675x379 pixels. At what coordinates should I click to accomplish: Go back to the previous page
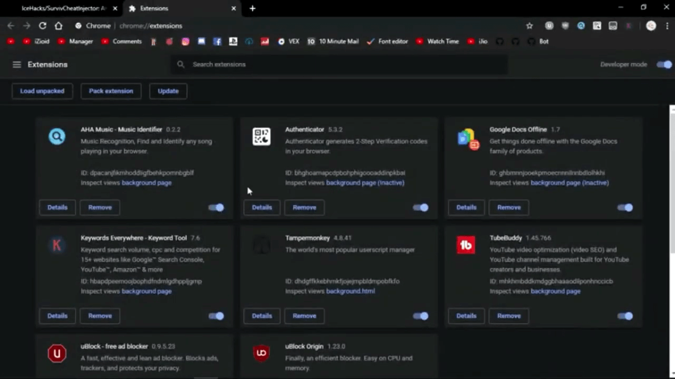click(11, 26)
